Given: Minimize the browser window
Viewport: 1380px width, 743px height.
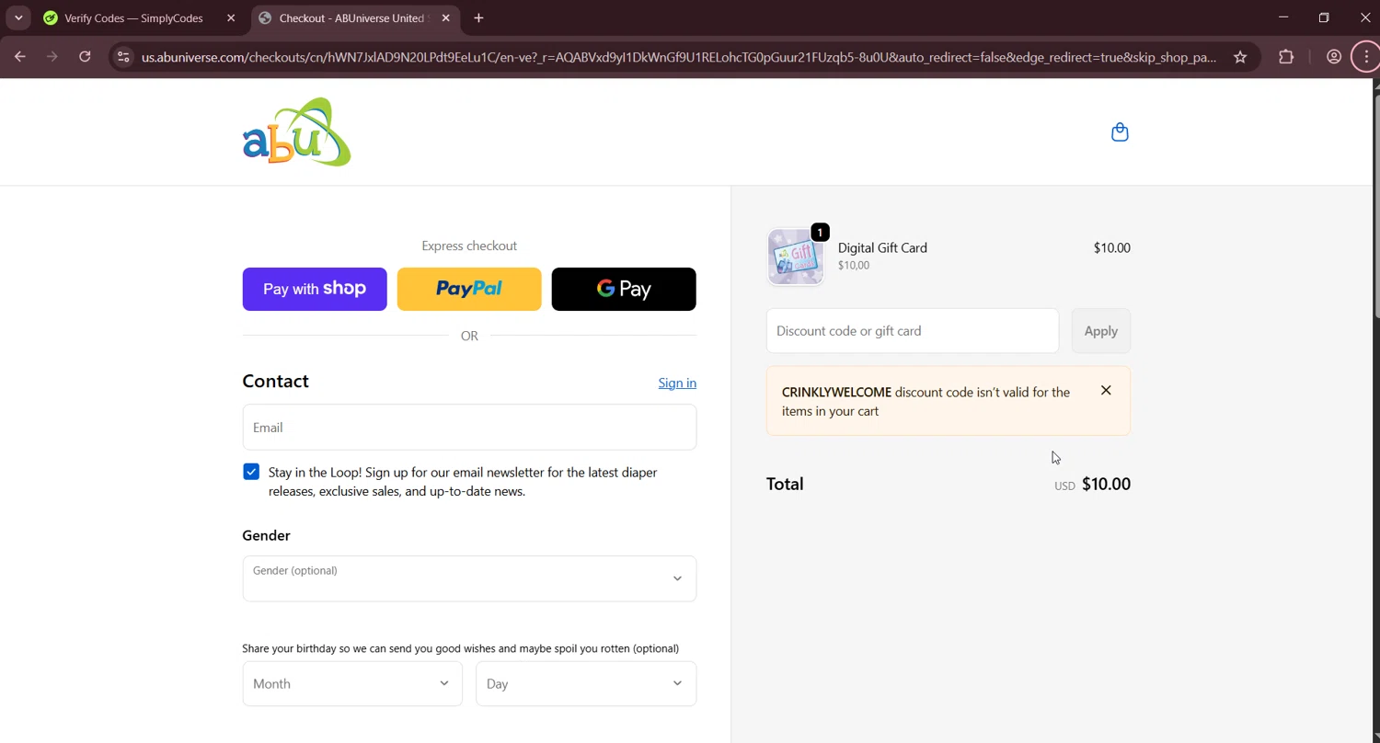Looking at the screenshot, I should (x=1283, y=17).
